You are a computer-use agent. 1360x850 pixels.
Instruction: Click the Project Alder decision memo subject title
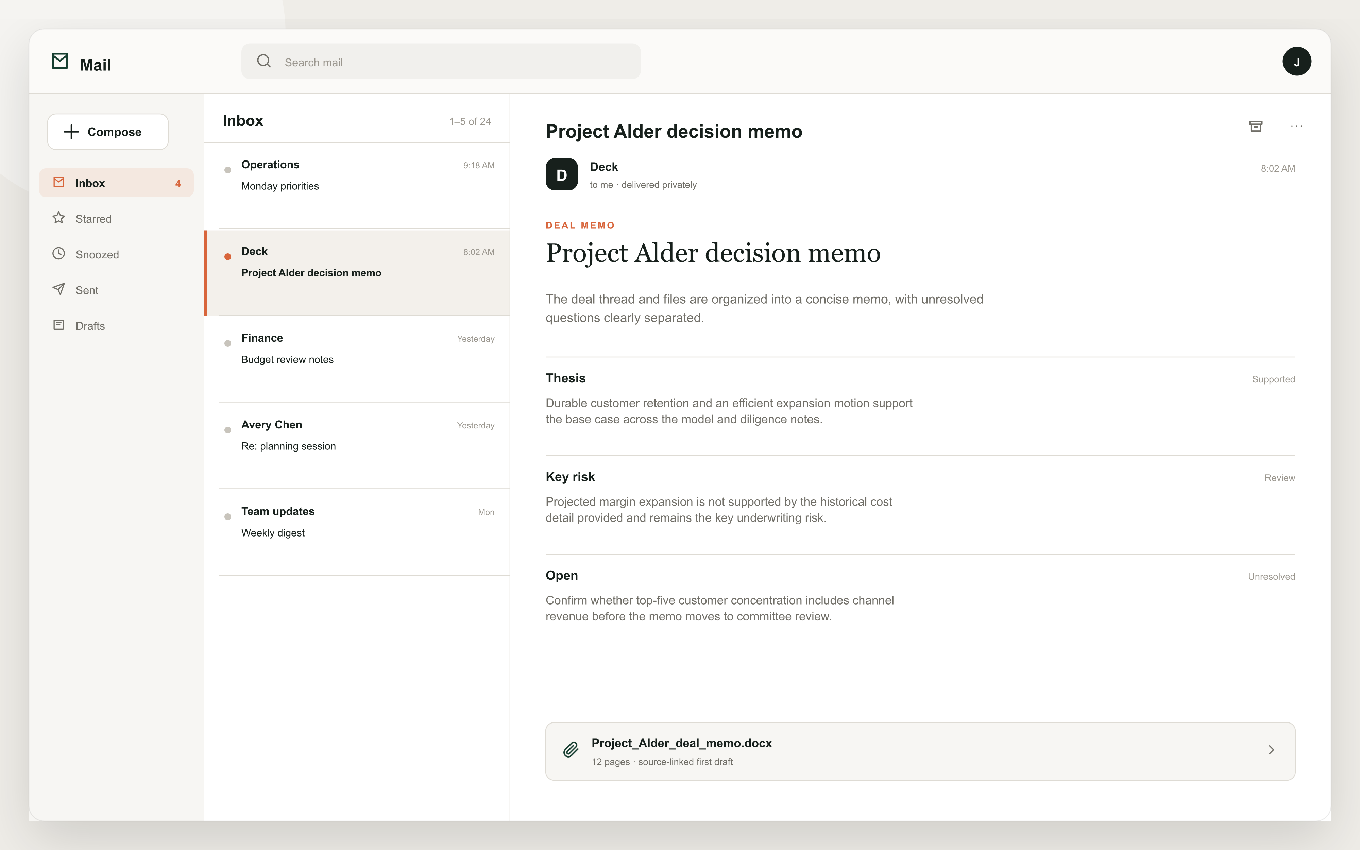coord(674,132)
